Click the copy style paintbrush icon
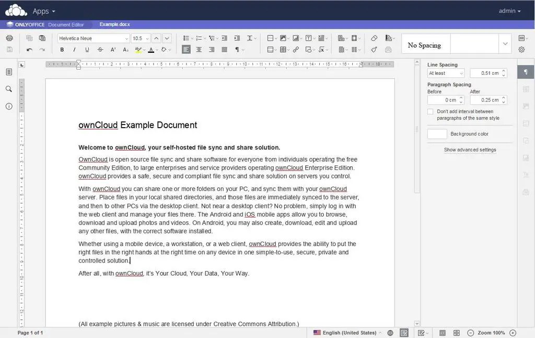The width and height of the screenshot is (535, 338). pos(374,50)
